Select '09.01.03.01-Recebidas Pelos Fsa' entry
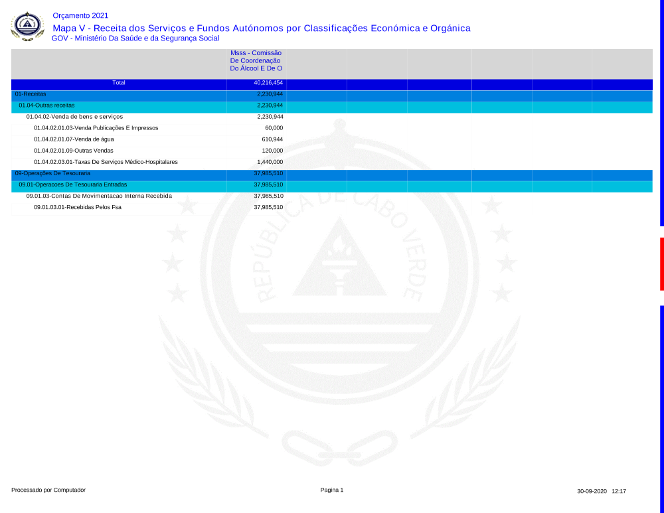664x513 pixels. [78, 208]
